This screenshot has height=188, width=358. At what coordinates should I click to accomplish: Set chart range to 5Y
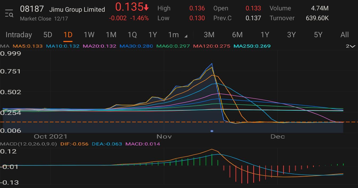point(318,35)
